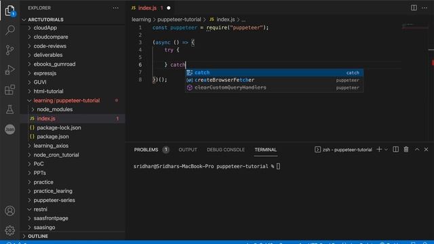
Task: Split the terminal panel
Action: (x=396, y=149)
